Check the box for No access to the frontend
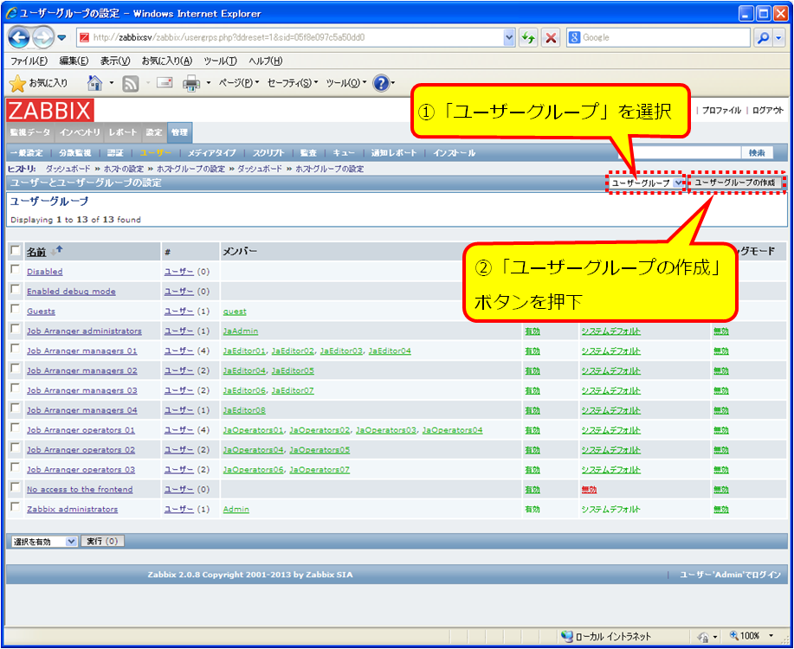This screenshot has width=794, height=649. click(x=16, y=487)
